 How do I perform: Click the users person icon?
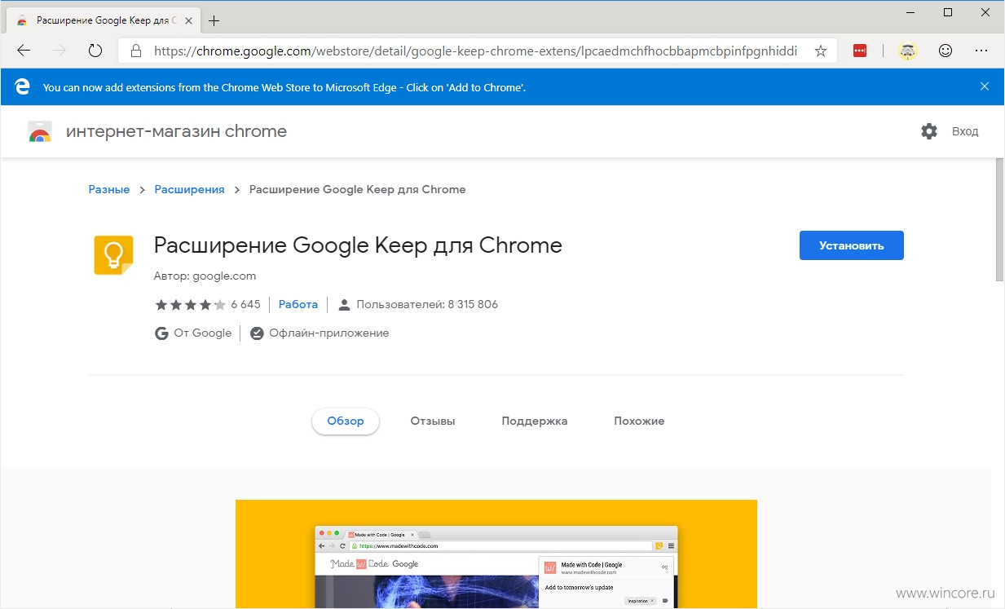(344, 304)
